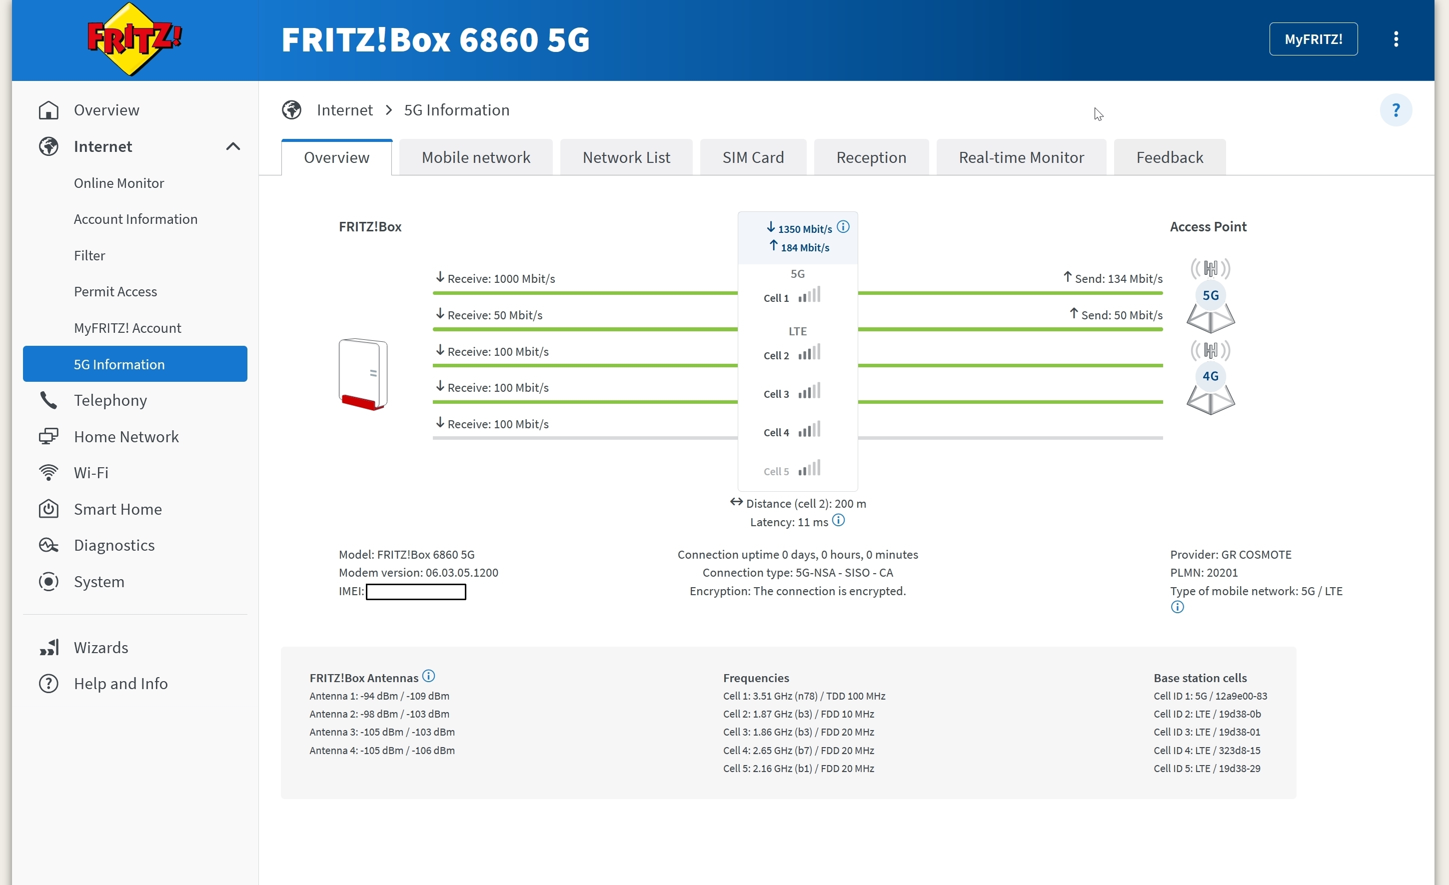Click the Smart Home power icon

49,509
